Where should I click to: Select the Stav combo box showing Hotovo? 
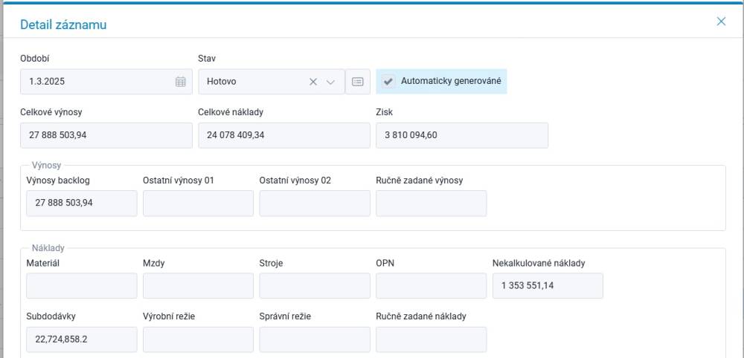[272, 82]
